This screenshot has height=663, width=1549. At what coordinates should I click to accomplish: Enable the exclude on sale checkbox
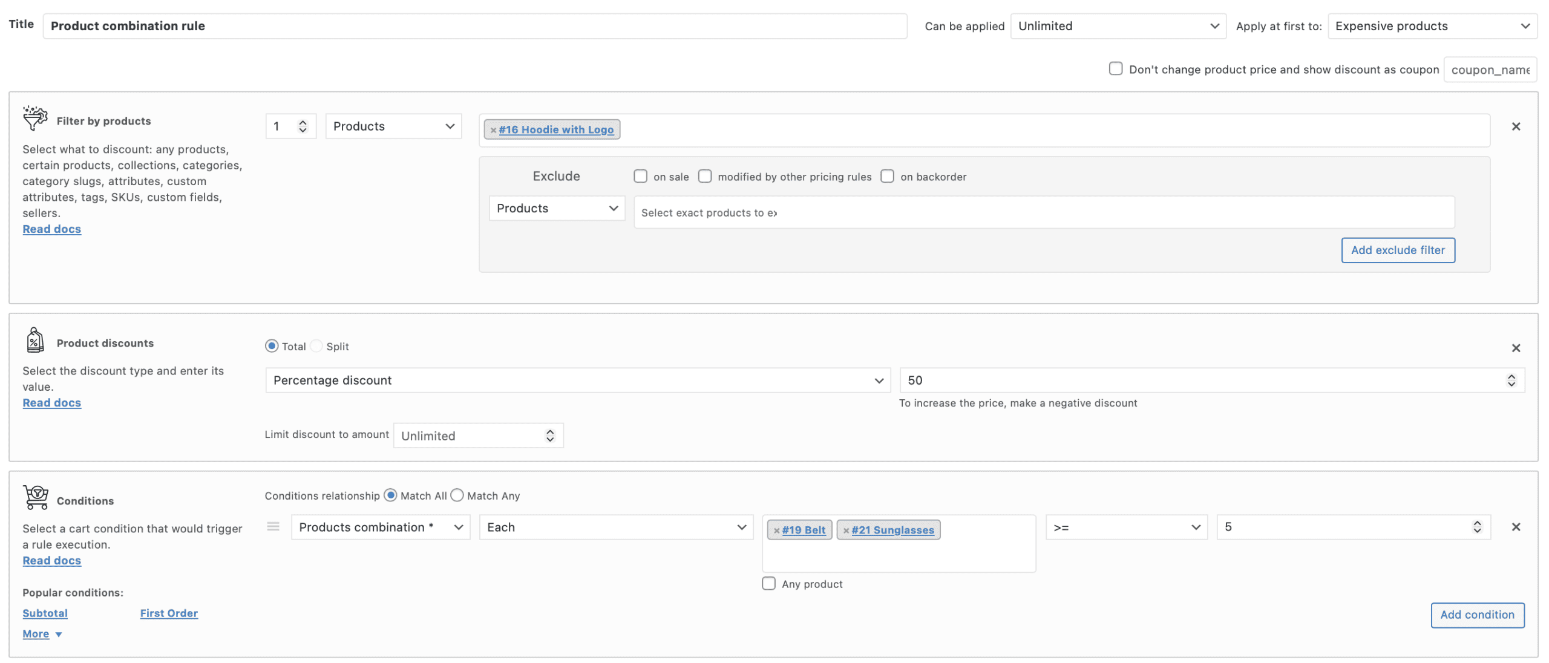point(640,176)
